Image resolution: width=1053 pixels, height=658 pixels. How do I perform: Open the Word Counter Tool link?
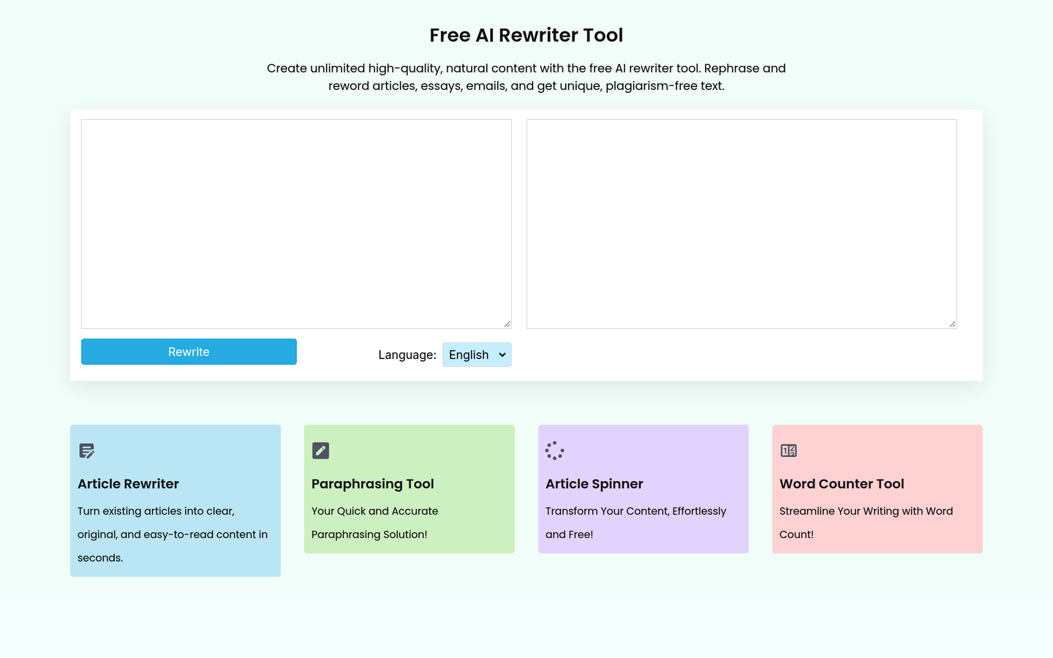[842, 484]
